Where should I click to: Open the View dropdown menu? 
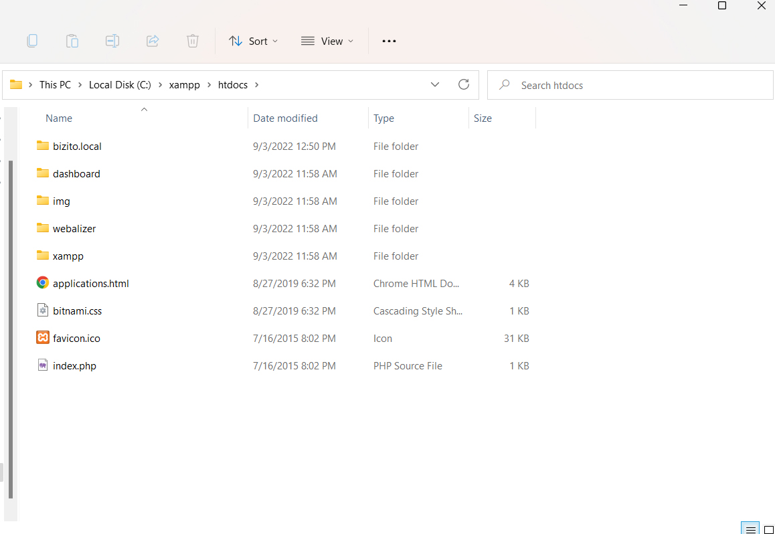[x=327, y=41]
